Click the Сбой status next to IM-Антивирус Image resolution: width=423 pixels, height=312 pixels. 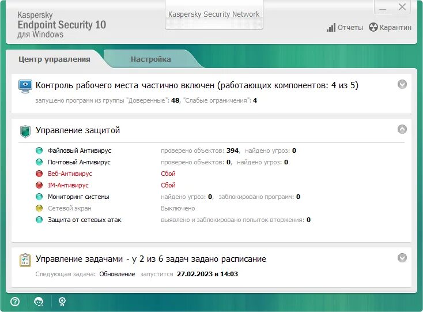pos(168,185)
